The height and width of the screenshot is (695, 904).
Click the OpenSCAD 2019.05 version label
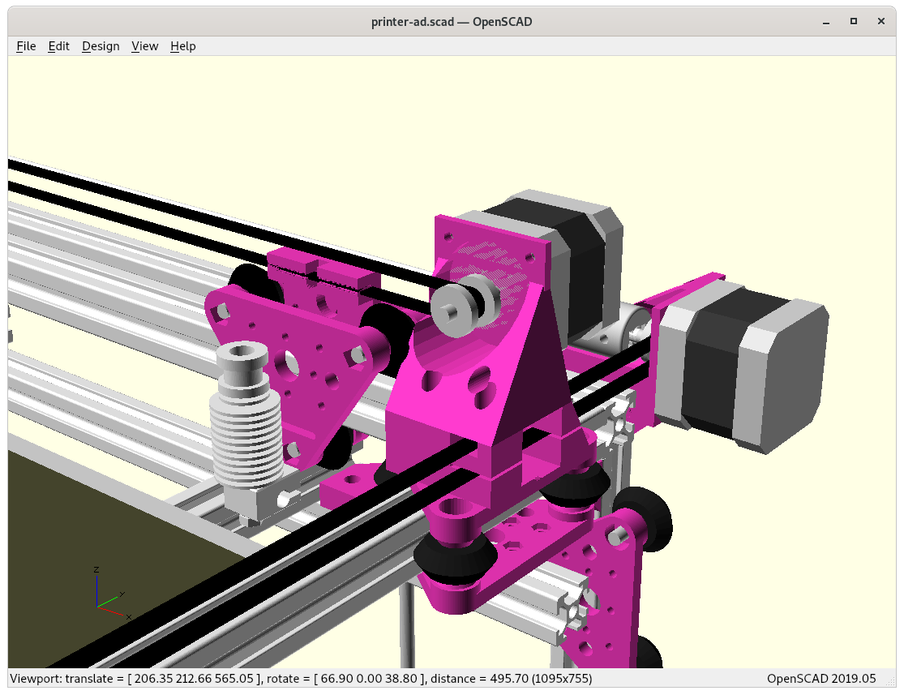(821, 678)
